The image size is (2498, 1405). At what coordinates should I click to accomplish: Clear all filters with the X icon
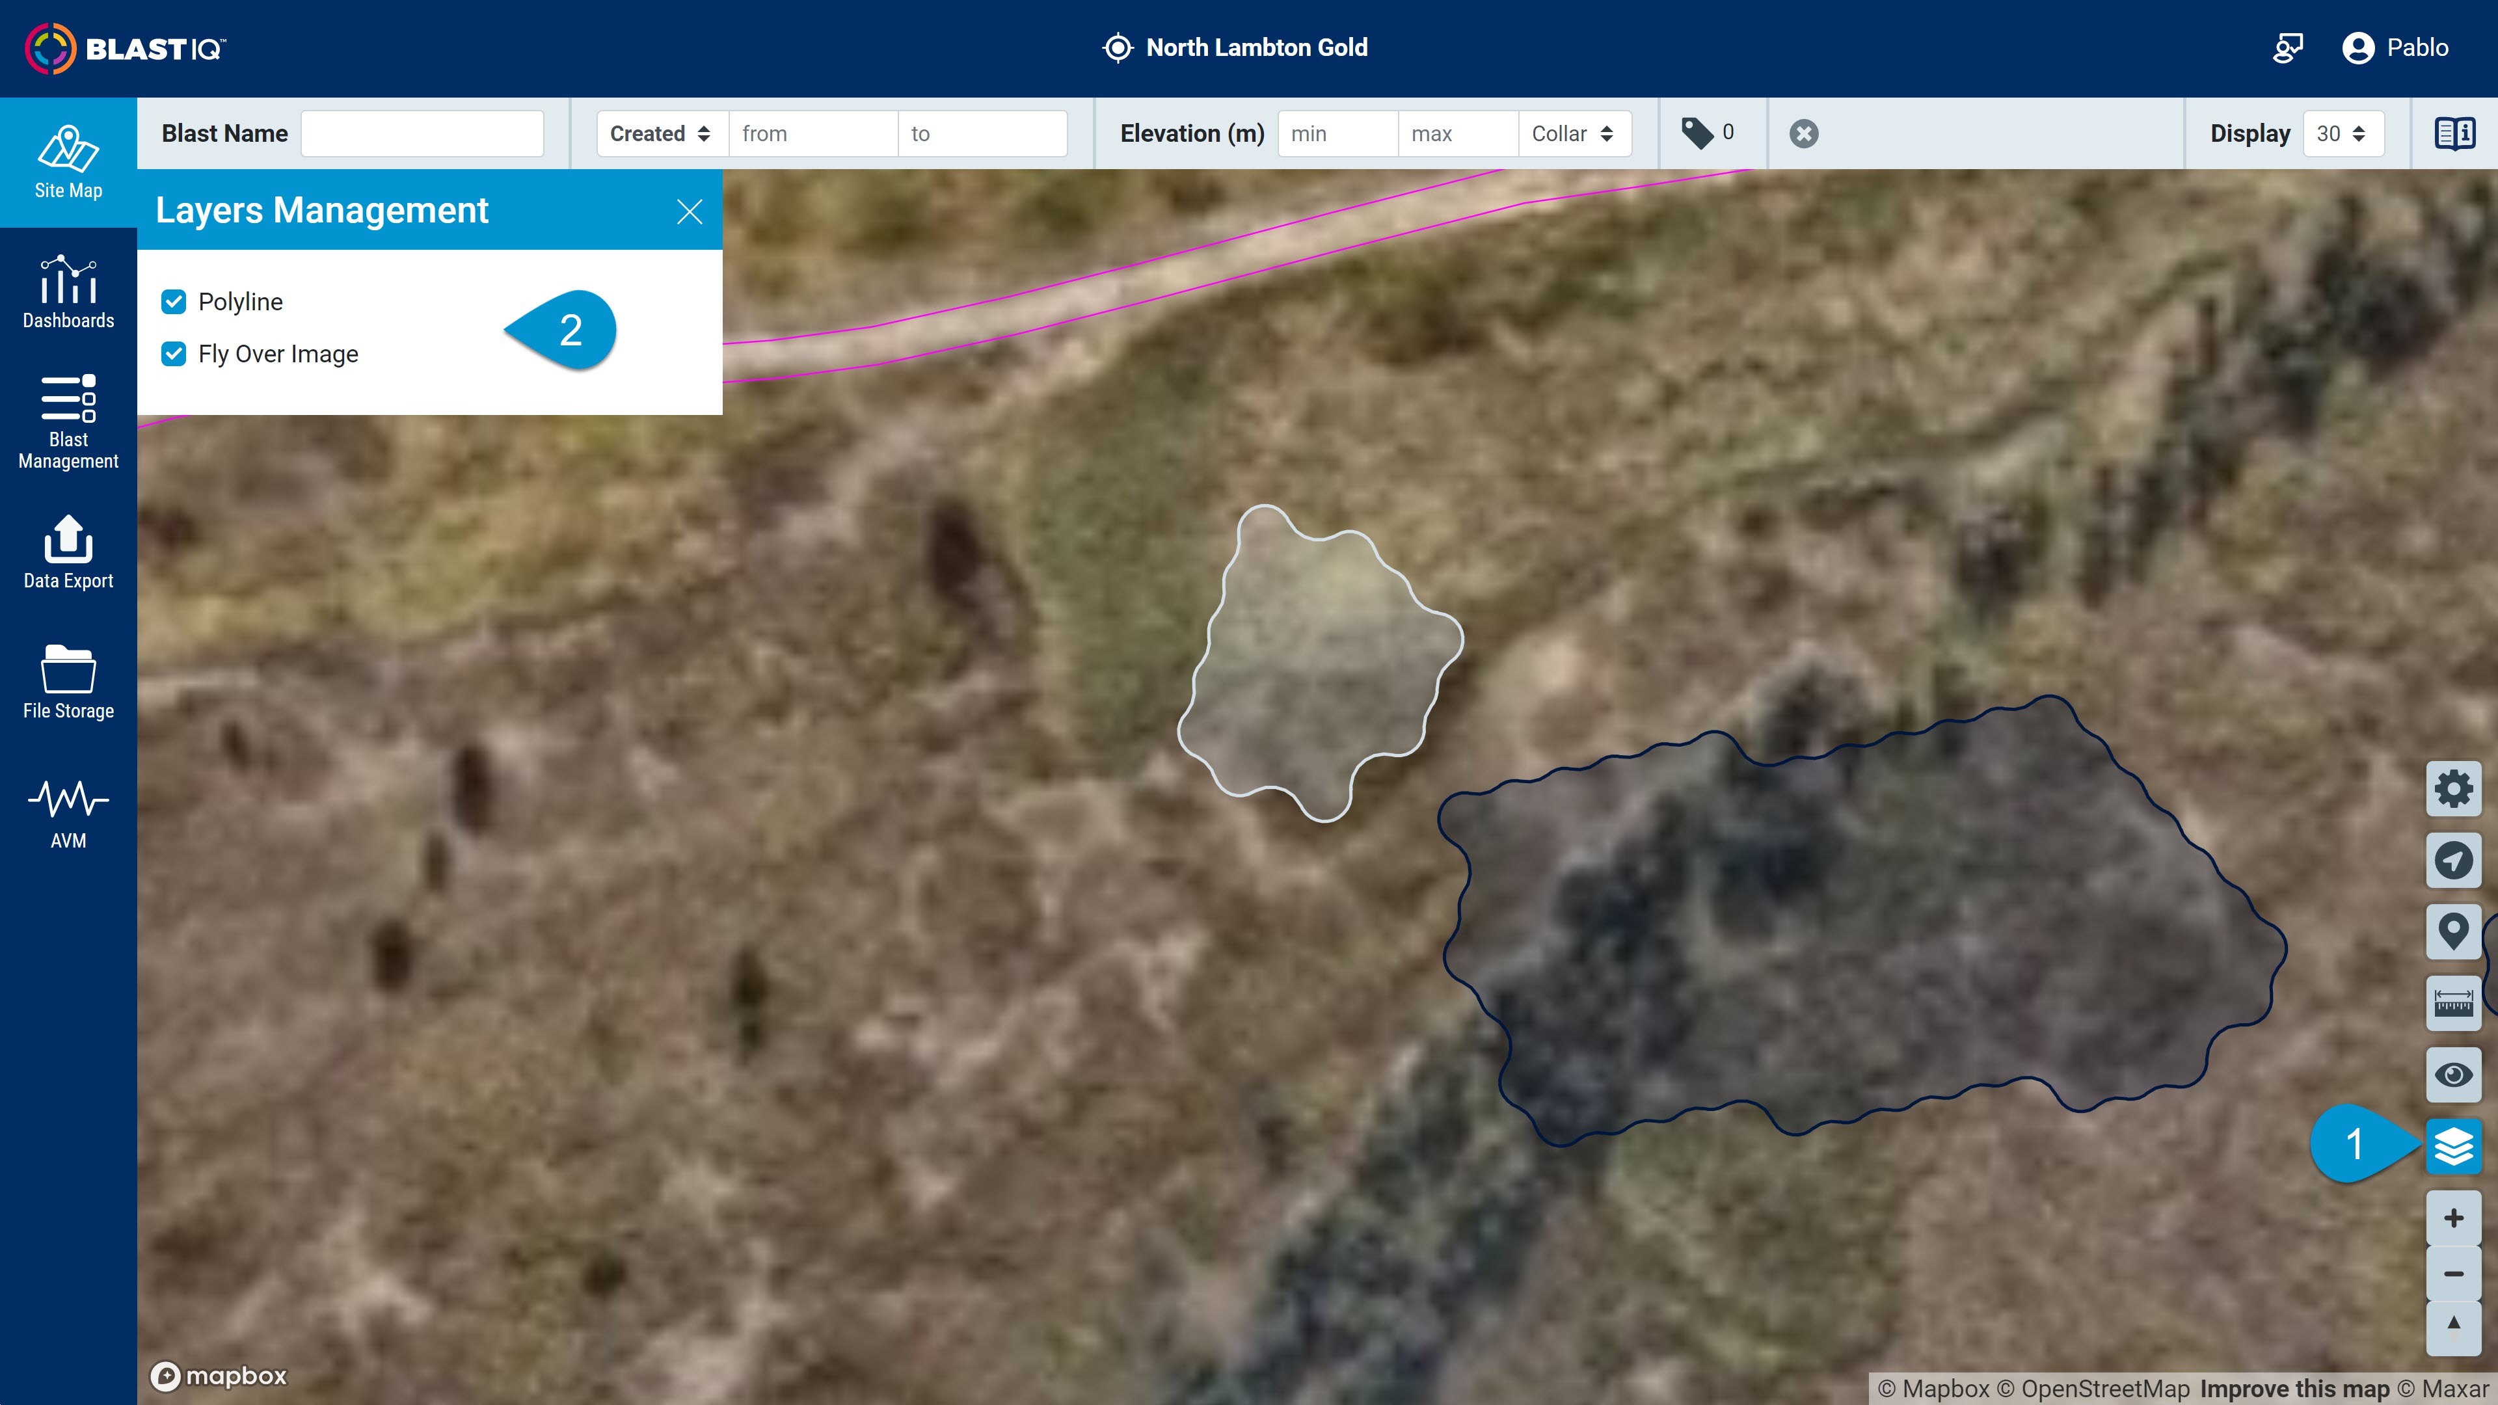(x=1804, y=134)
